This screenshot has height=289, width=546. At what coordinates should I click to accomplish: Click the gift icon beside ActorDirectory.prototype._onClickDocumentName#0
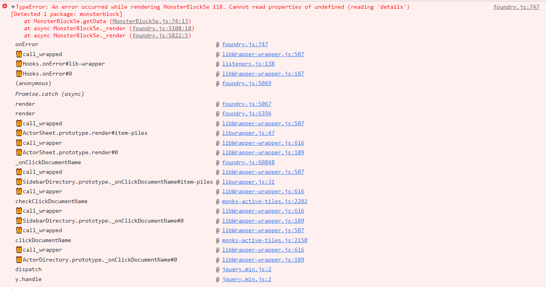pos(19,259)
